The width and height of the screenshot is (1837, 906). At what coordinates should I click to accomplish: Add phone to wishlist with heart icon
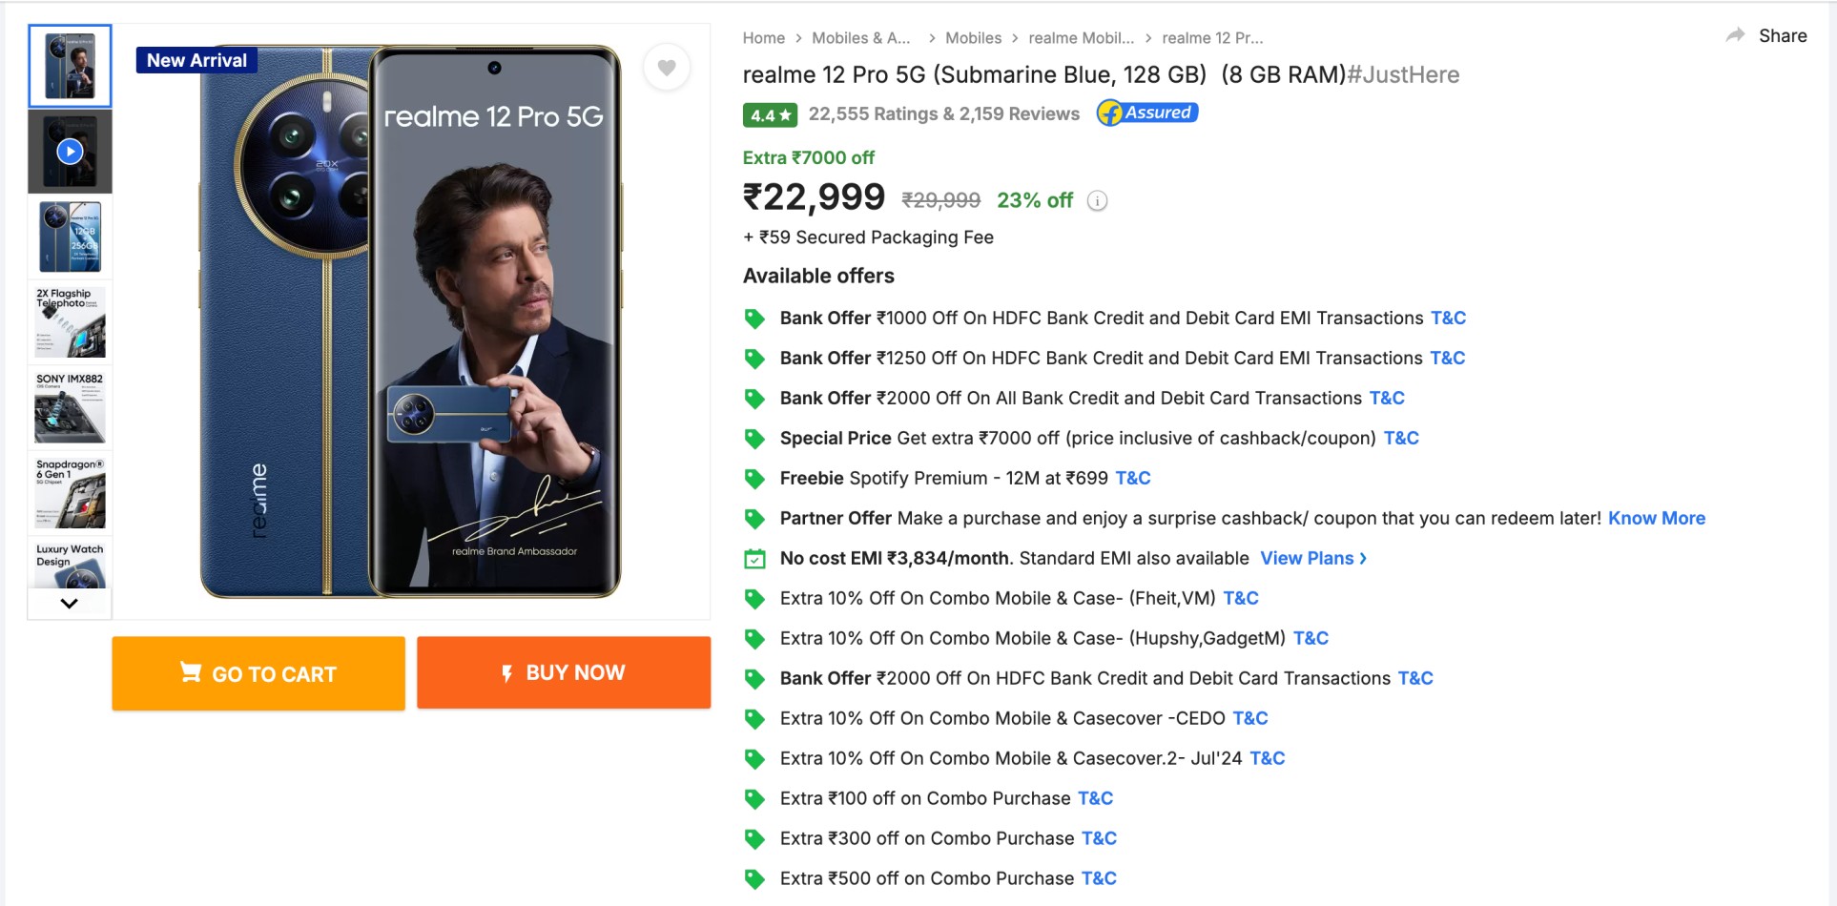667,68
